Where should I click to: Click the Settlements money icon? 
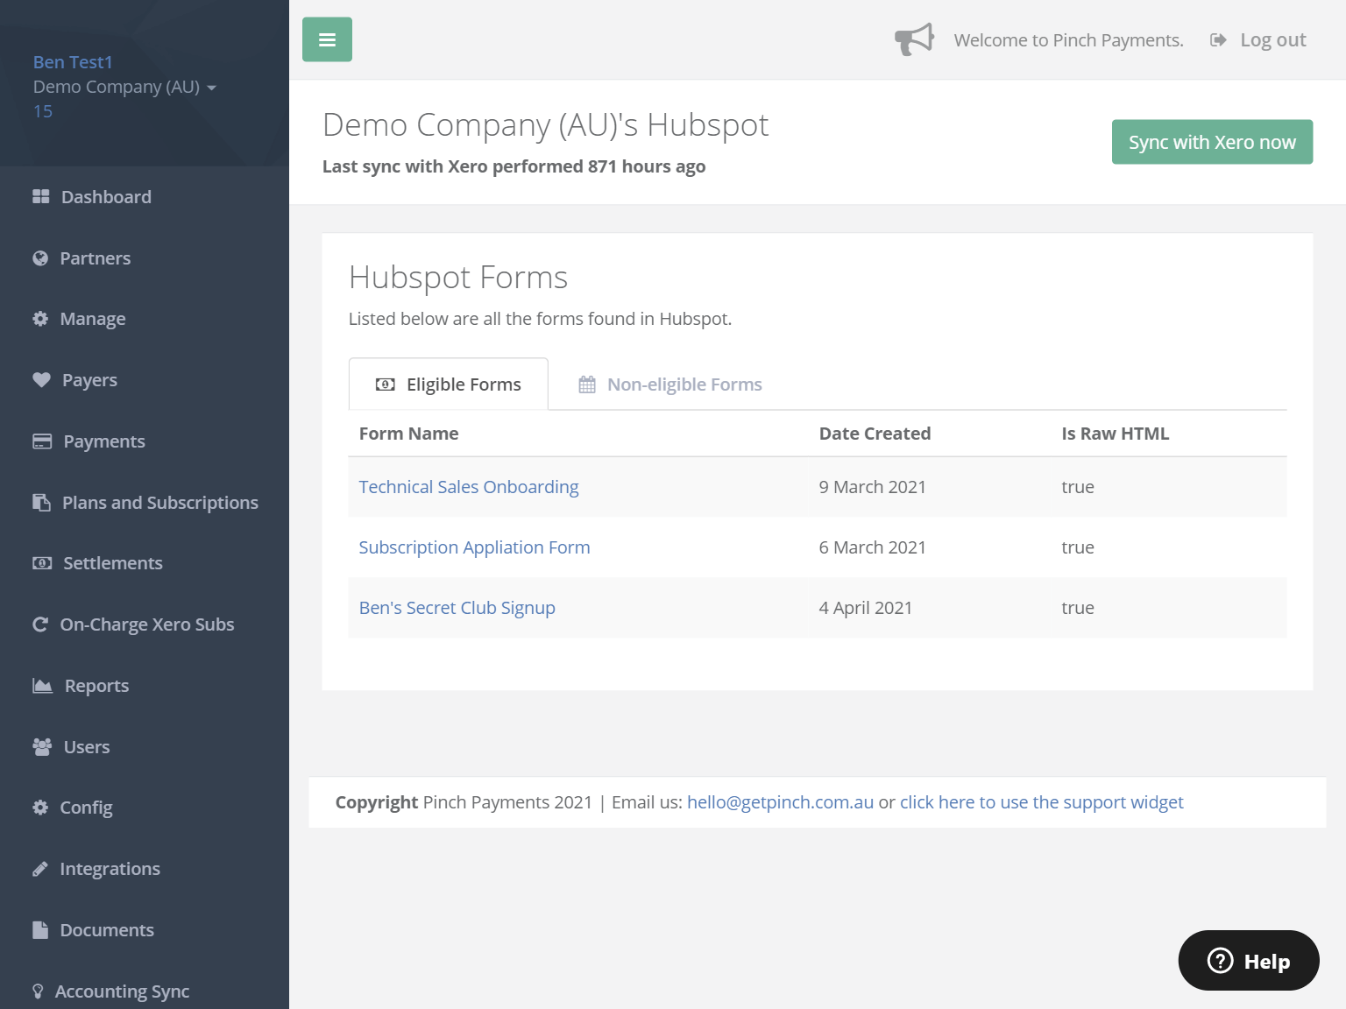42,563
